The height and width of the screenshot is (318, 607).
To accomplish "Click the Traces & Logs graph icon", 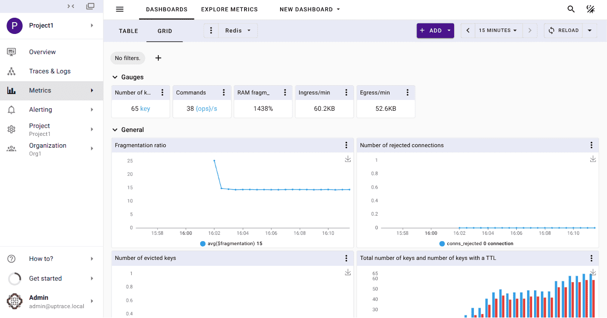I will (11, 71).
